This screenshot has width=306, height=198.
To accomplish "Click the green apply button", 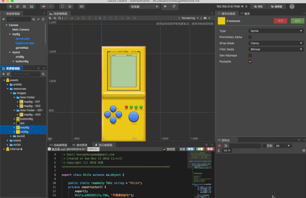I will 297,21.
